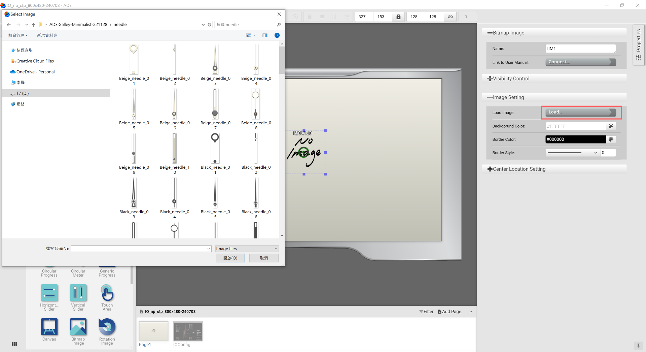Screen dimensions: 646x352
Task: Click the Connect... user manual button
Action: coord(580,62)
